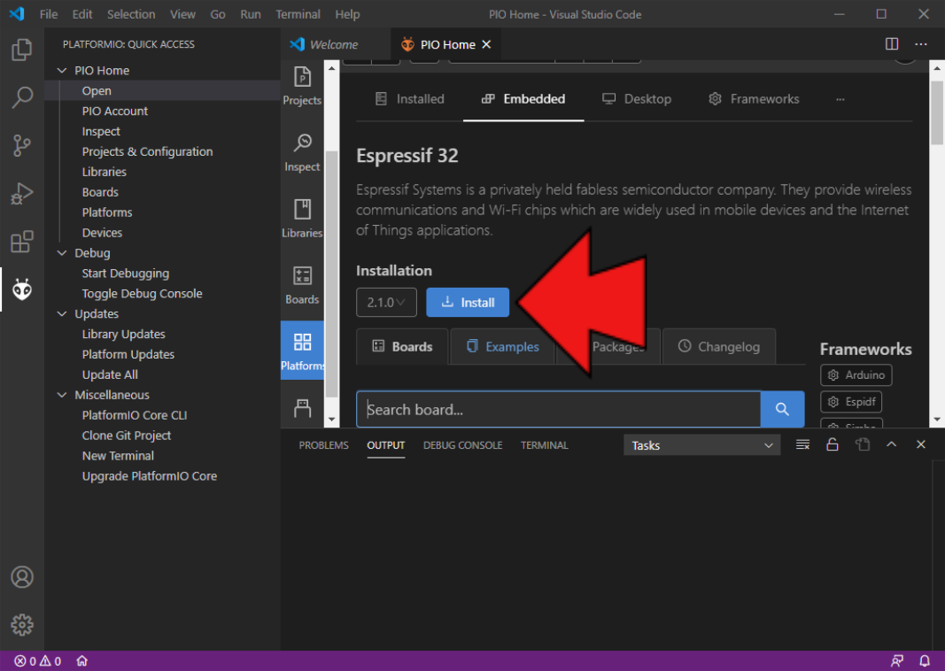
Task: Click the PlatformIO alien head icon
Action: [22, 289]
